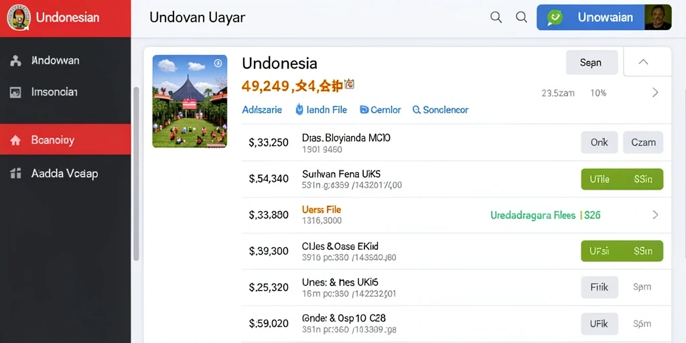Click the flame icon beside Iandn File
The height and width of the screenshot is (343, 686).
coord(299,109)
